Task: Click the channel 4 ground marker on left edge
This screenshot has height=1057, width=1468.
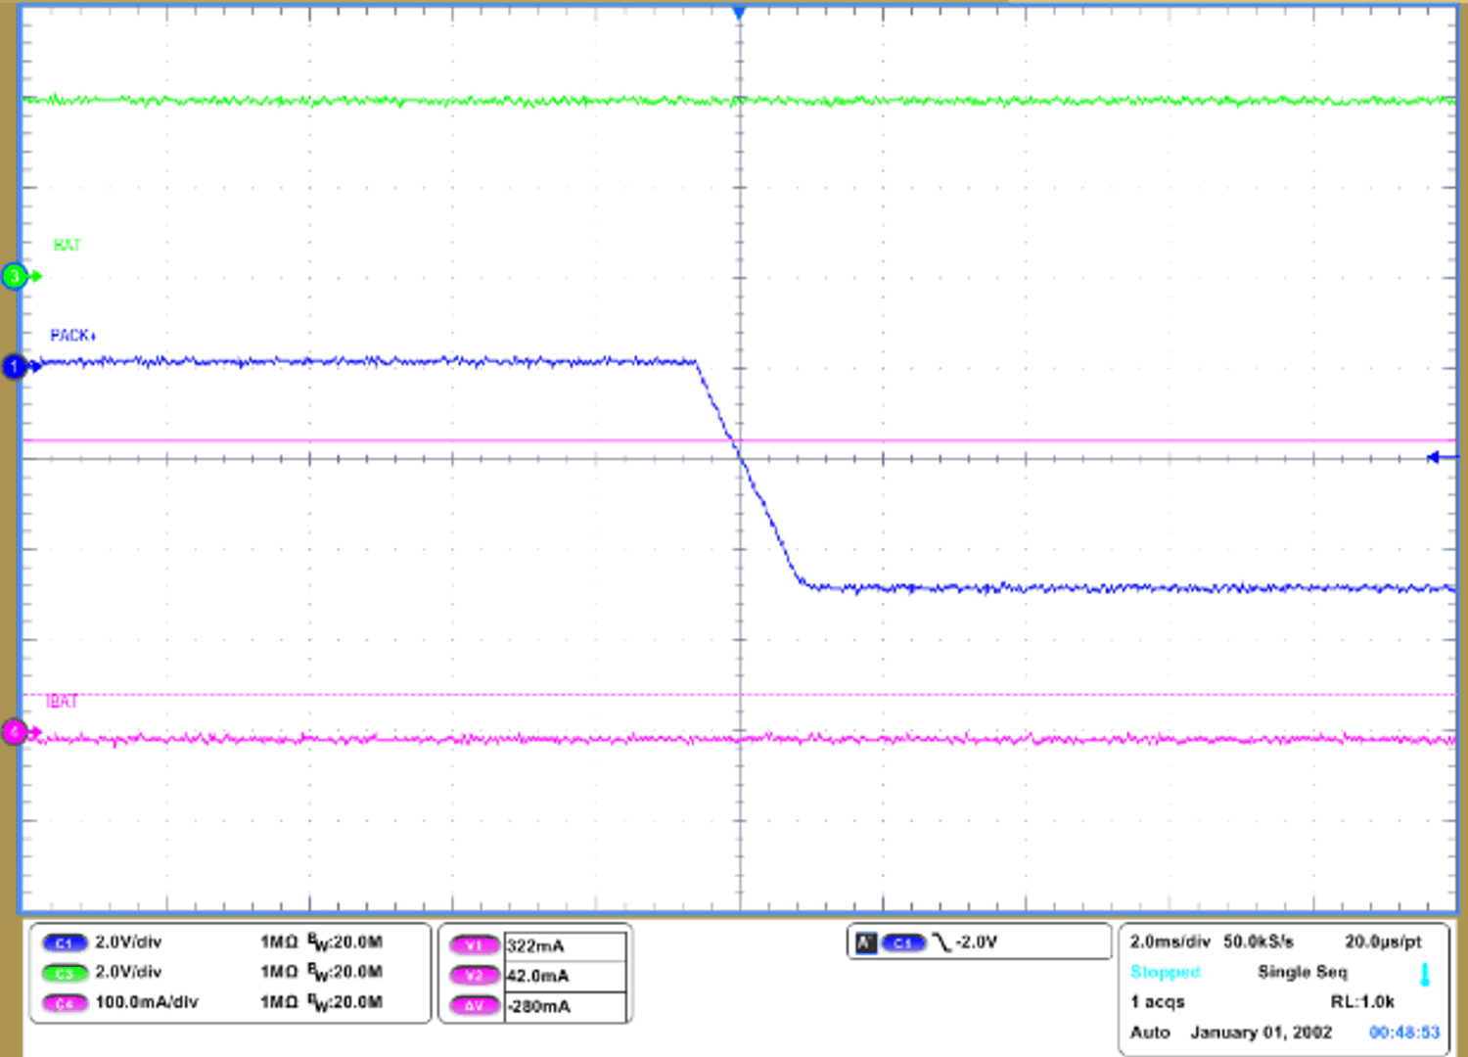Action: (x=16, y=731)
